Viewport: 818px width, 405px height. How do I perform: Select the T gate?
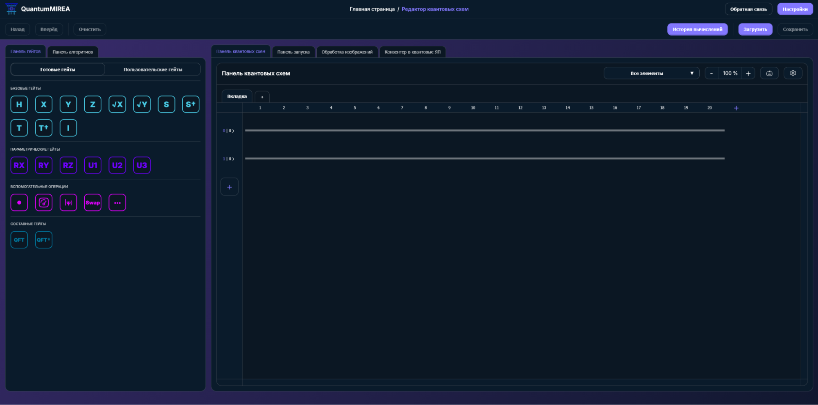pyautogui.click(x=19, y=128)
